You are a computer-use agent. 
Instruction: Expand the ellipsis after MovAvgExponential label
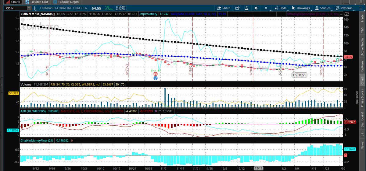pyautogui.click(x=341, y=14)
